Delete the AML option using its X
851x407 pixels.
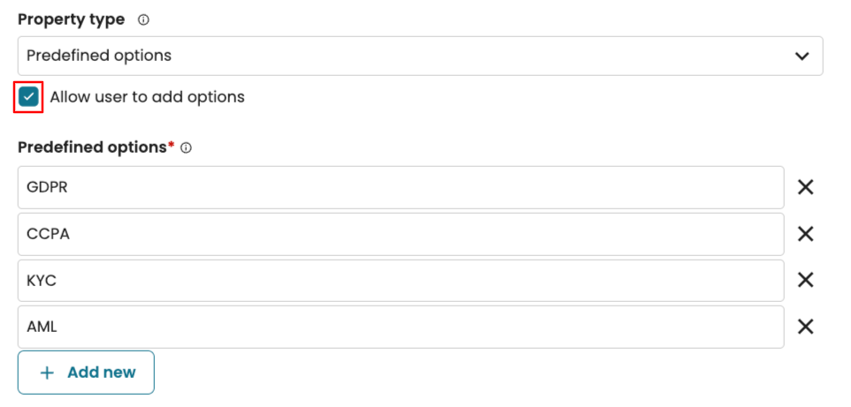pyautogui.click(x=806, y=327)
